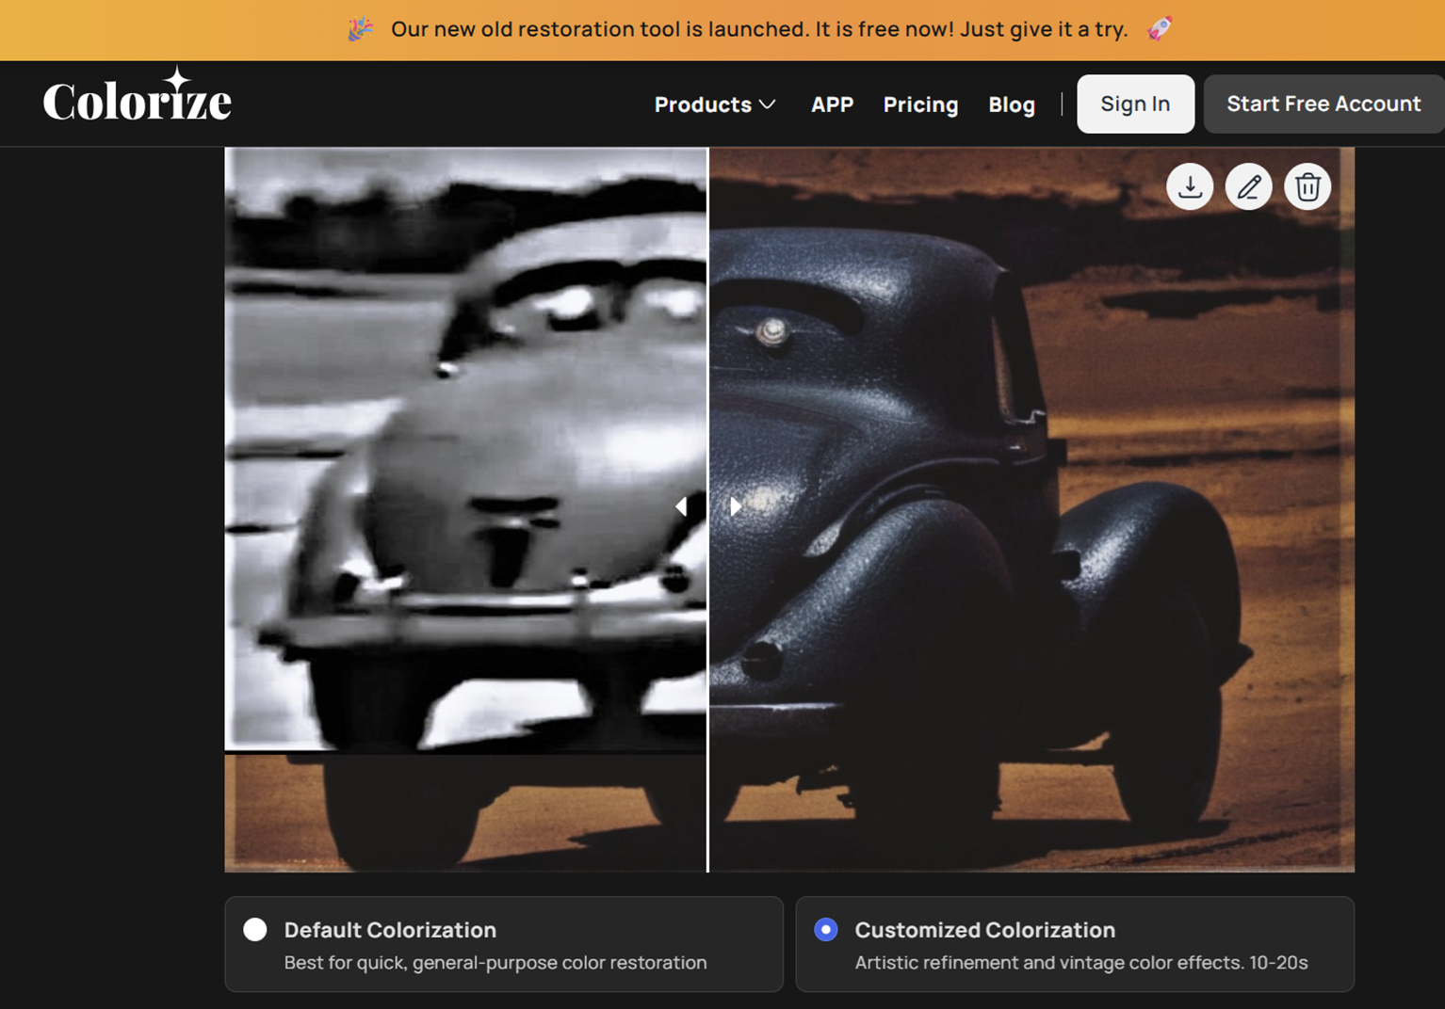Screen dimensions: 1445x1009
Task: Open the Blog link in navigation
Action: click(x=1011, y=104)
